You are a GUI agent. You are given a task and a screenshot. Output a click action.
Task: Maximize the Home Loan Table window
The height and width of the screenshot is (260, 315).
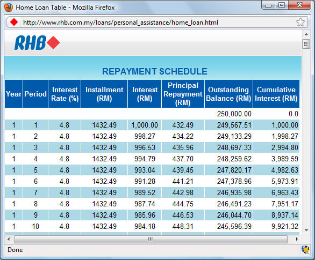(x=282, y=5)
